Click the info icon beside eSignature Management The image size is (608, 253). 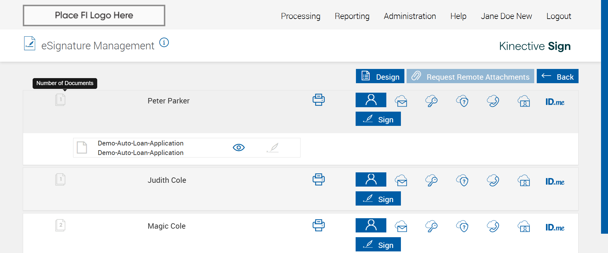[x=164, y=42]
